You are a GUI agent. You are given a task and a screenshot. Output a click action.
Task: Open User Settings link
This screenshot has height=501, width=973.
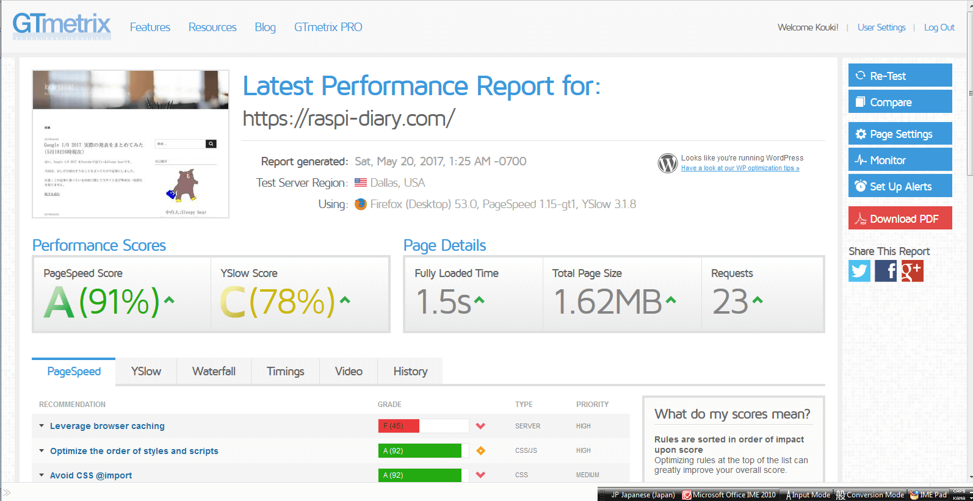coord(881,27)
